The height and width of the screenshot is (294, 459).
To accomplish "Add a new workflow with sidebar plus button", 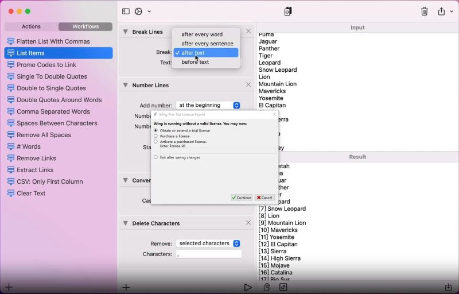I will pos(9,287).
